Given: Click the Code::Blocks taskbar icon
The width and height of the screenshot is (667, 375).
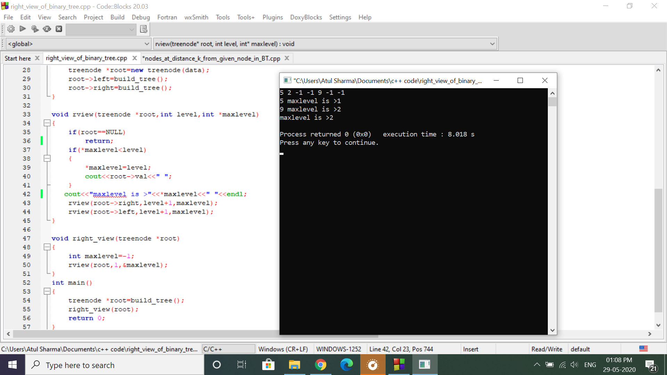Looking at the screenshot, I should [399, 365].
